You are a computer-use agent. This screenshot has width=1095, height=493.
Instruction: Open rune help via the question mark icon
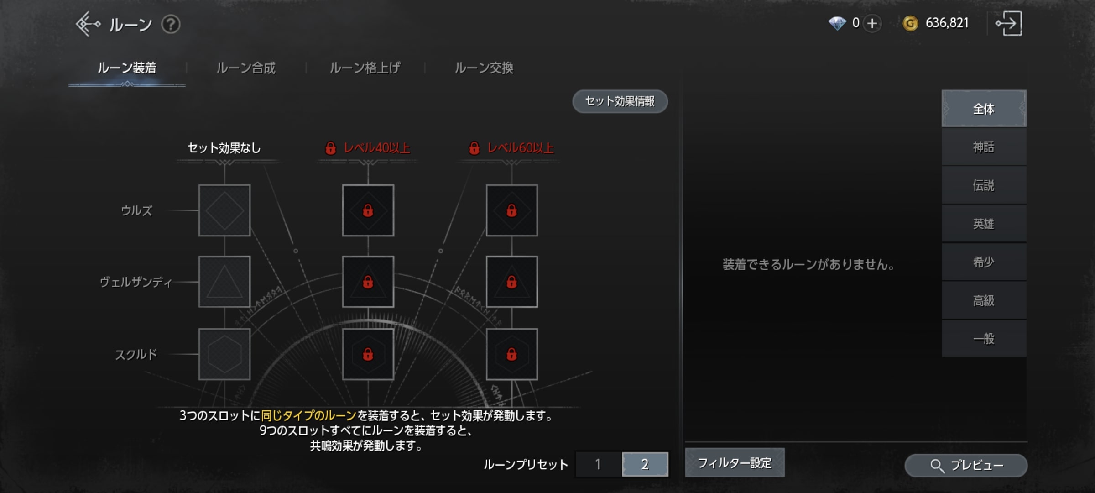coord(170,25)
